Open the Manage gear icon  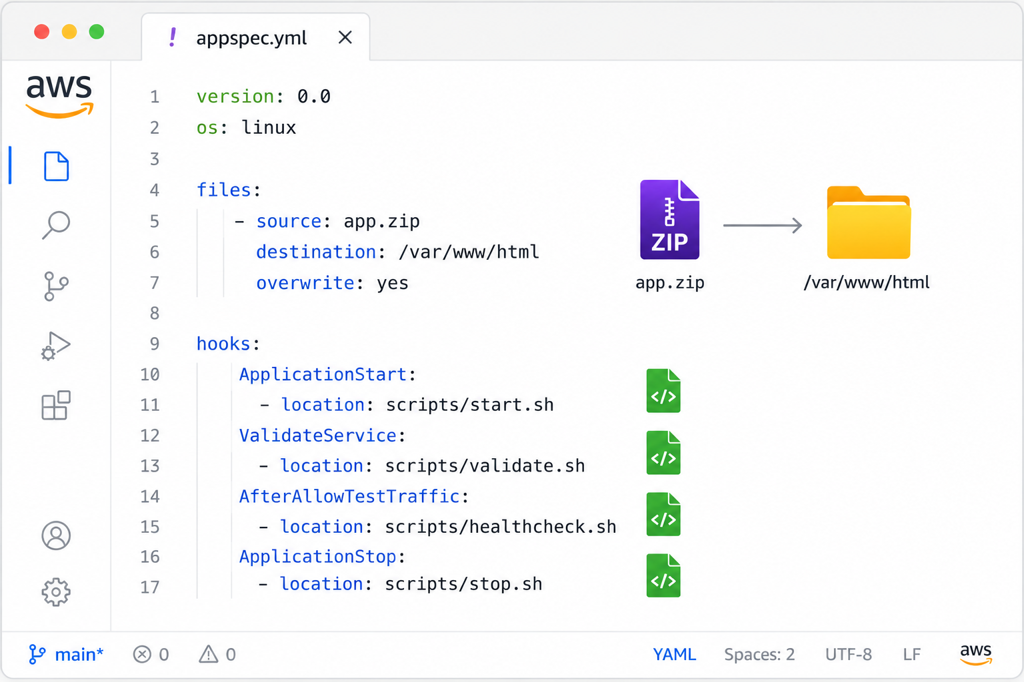56,591
